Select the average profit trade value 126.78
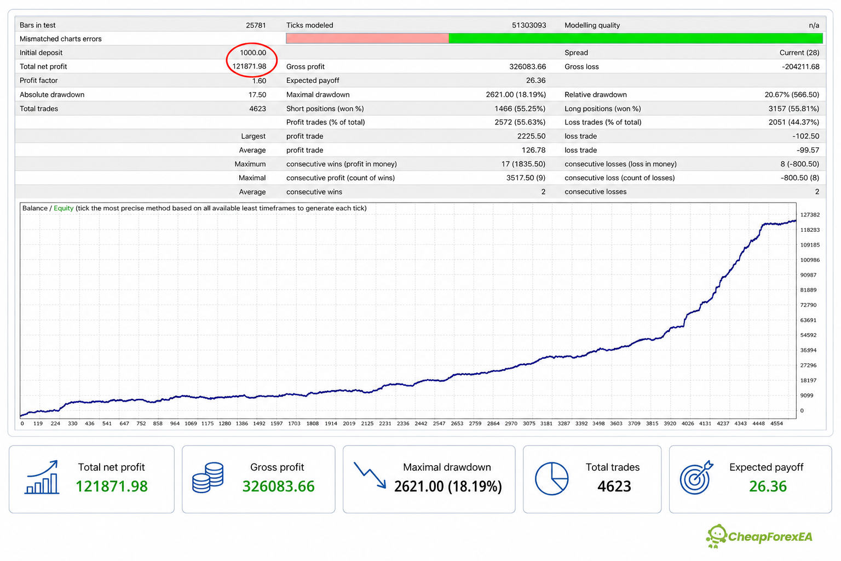Image resolution: width=841 pixels, height=561 pixels. [x=534, y=150]
